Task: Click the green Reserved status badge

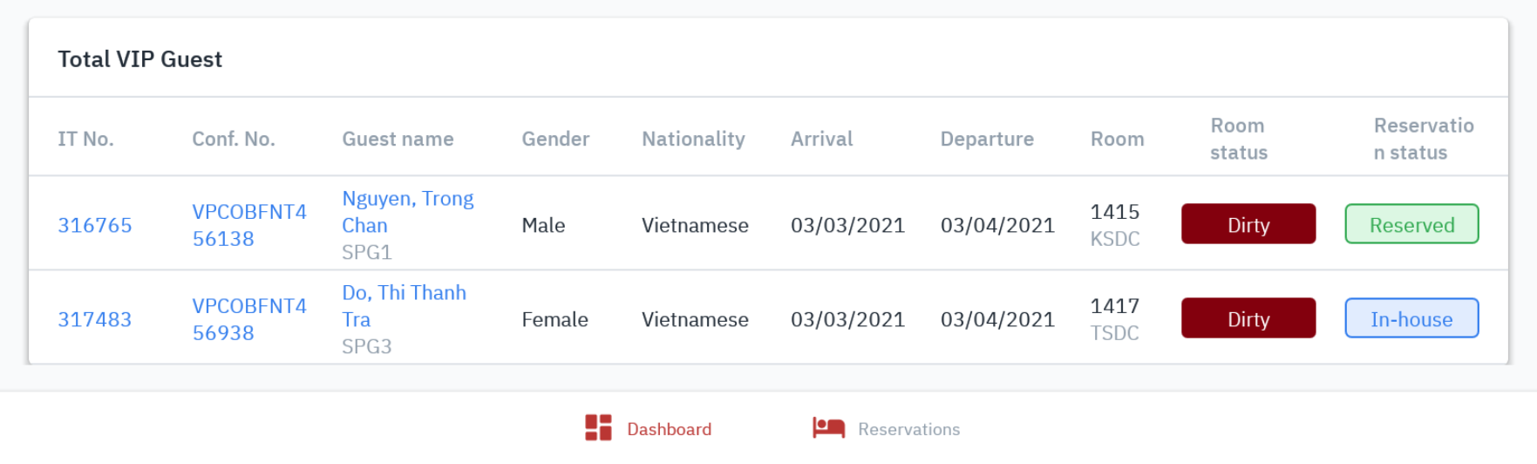Action: pos(1411,224)
